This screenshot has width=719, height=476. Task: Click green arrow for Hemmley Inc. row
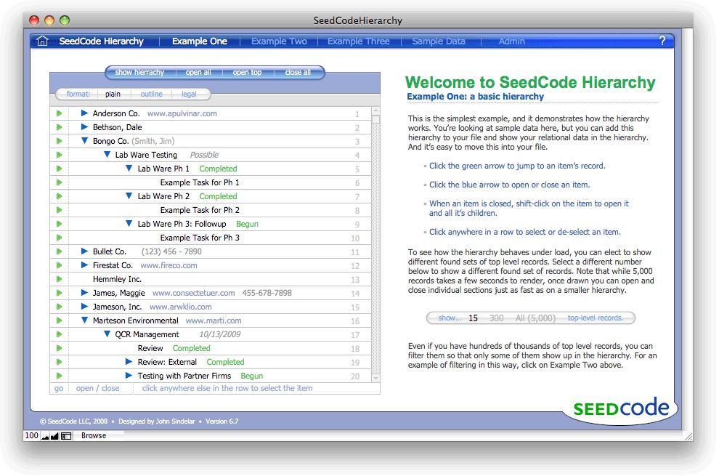click(59, 278)
